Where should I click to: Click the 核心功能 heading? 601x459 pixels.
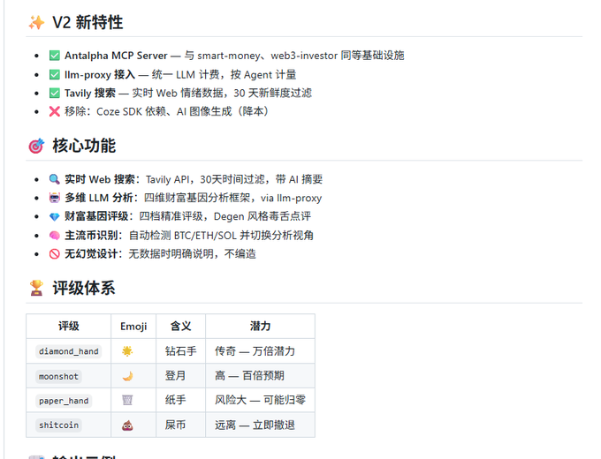point(84,146)
